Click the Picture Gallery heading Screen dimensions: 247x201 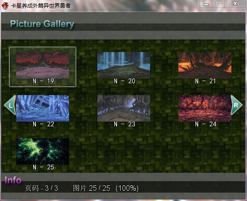[x=42, y=24]
